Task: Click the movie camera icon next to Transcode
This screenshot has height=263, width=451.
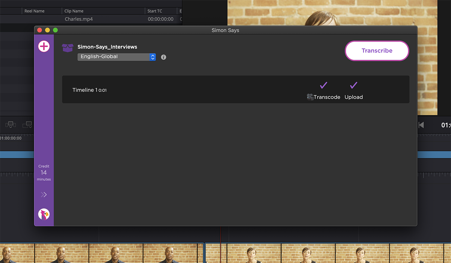Action: click(310, 97)
